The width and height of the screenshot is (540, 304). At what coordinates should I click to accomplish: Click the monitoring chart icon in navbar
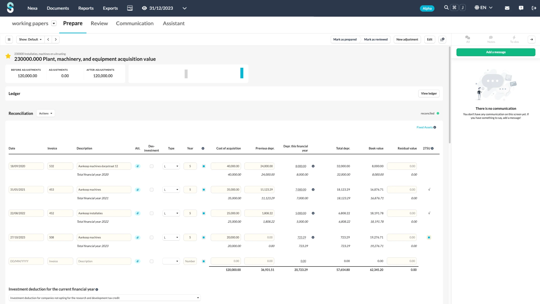[130, 8]
